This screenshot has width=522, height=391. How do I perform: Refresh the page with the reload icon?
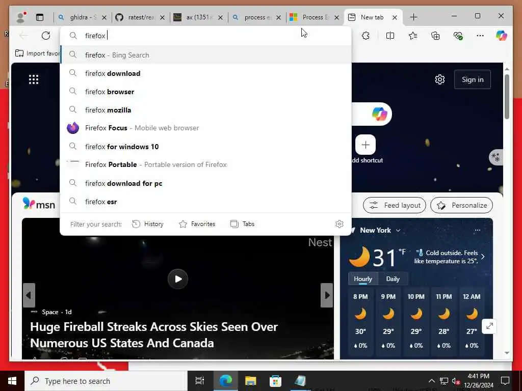tap(46, 36)
